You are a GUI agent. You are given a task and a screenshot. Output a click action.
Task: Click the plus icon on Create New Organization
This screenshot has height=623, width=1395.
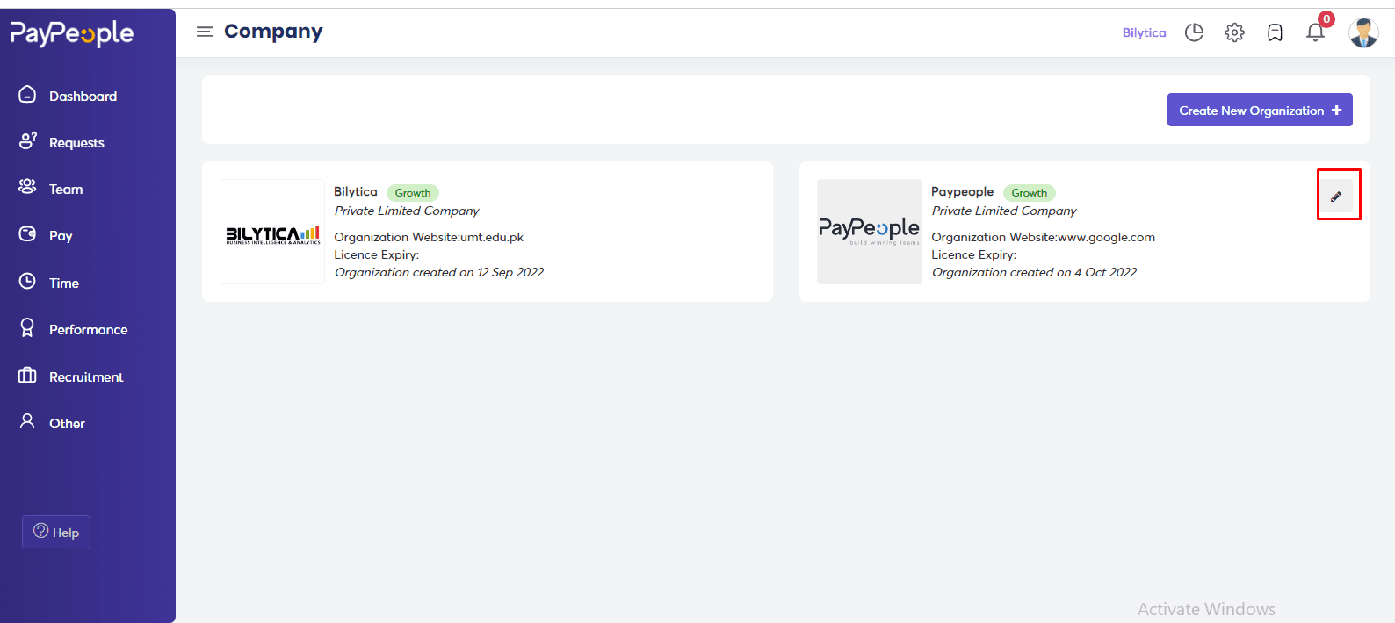pos(1336,111)
